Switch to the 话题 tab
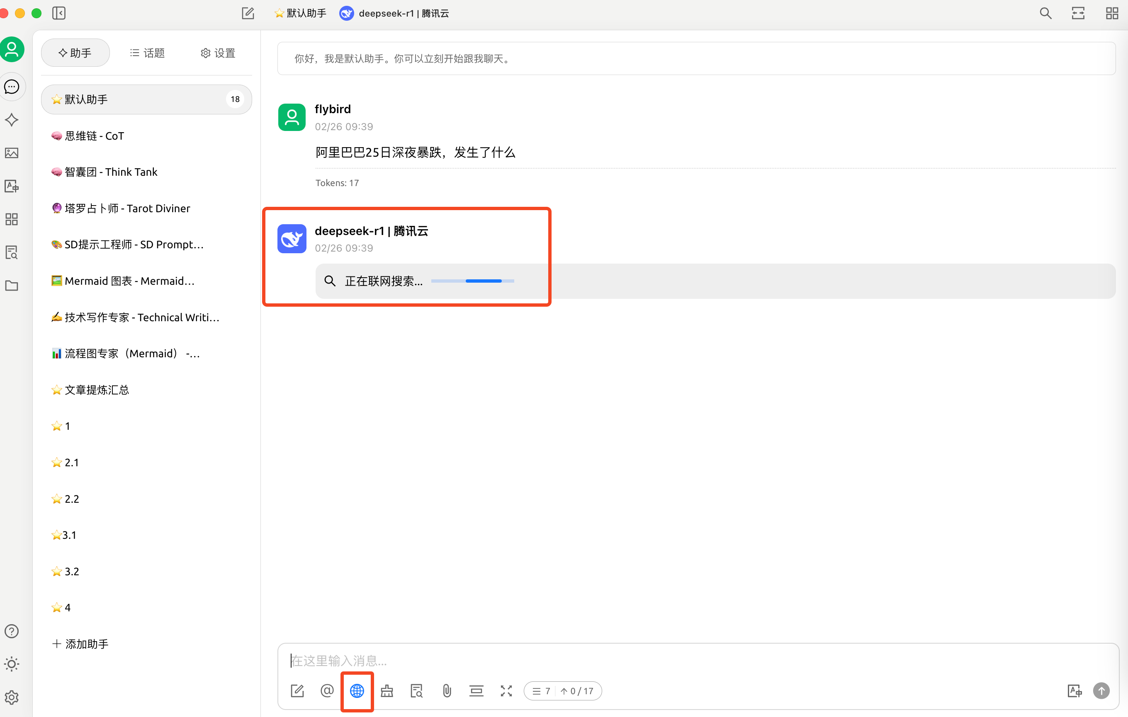 click(x=148, y=53)
